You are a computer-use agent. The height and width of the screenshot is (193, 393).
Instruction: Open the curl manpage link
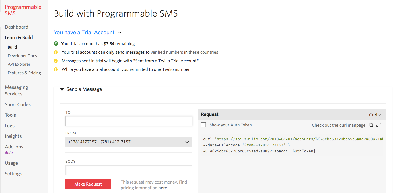pyautogui.click(x=338, y=125)
